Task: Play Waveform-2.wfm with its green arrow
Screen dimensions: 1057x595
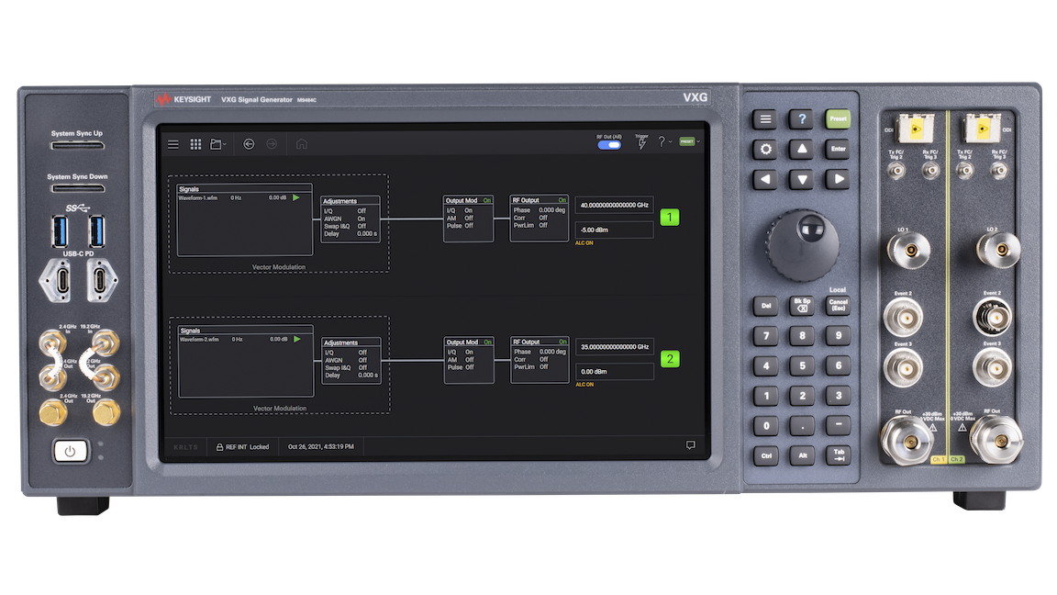Action: click(297, 340)
